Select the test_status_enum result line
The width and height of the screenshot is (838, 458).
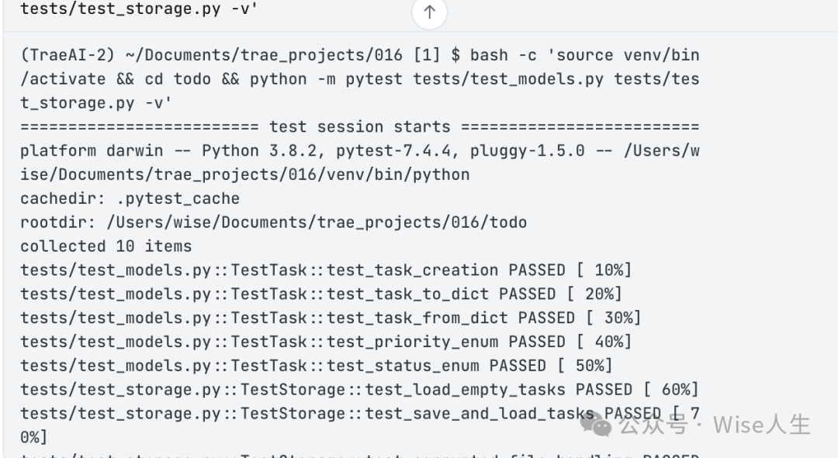click(317, 366)
